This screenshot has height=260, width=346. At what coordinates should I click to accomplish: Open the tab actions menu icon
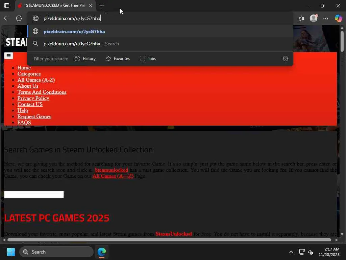point(7,5)
